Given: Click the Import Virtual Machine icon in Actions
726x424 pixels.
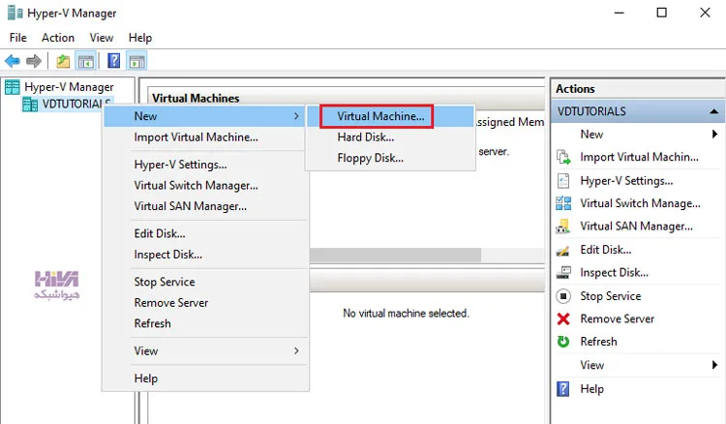Looking at the screenshot, I should click(x=563, y=158).
